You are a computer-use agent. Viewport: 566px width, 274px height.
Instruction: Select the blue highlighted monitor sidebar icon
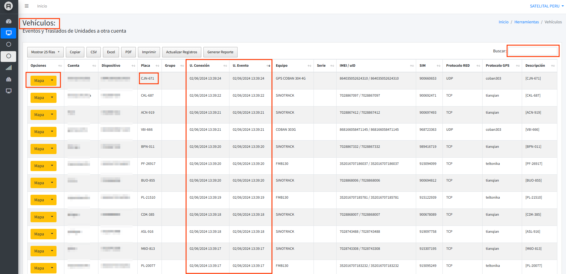point(9,33)
